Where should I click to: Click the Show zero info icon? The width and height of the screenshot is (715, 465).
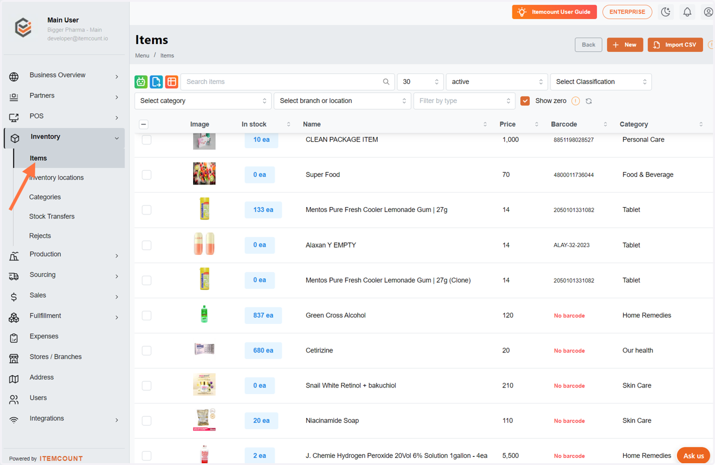[576, 101]
